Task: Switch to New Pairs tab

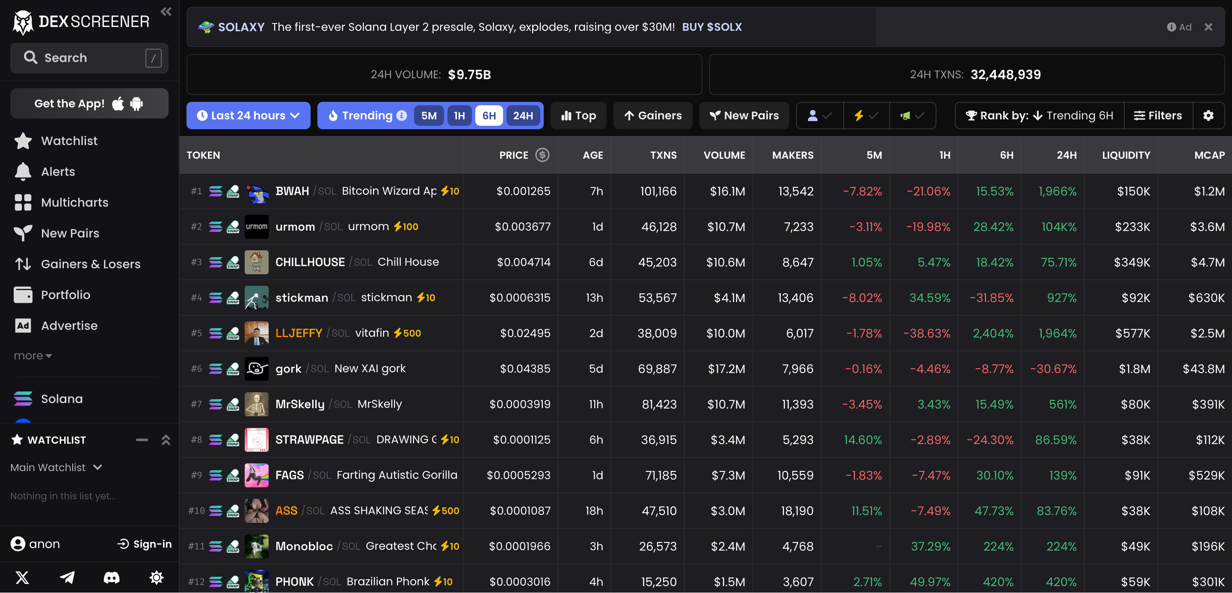Action: [x=744, y=115]
